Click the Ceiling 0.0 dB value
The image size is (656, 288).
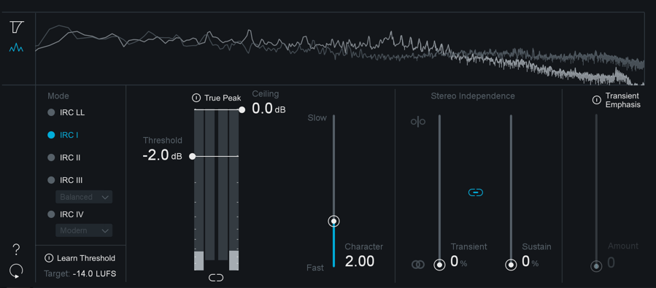[x=269, y=109]
